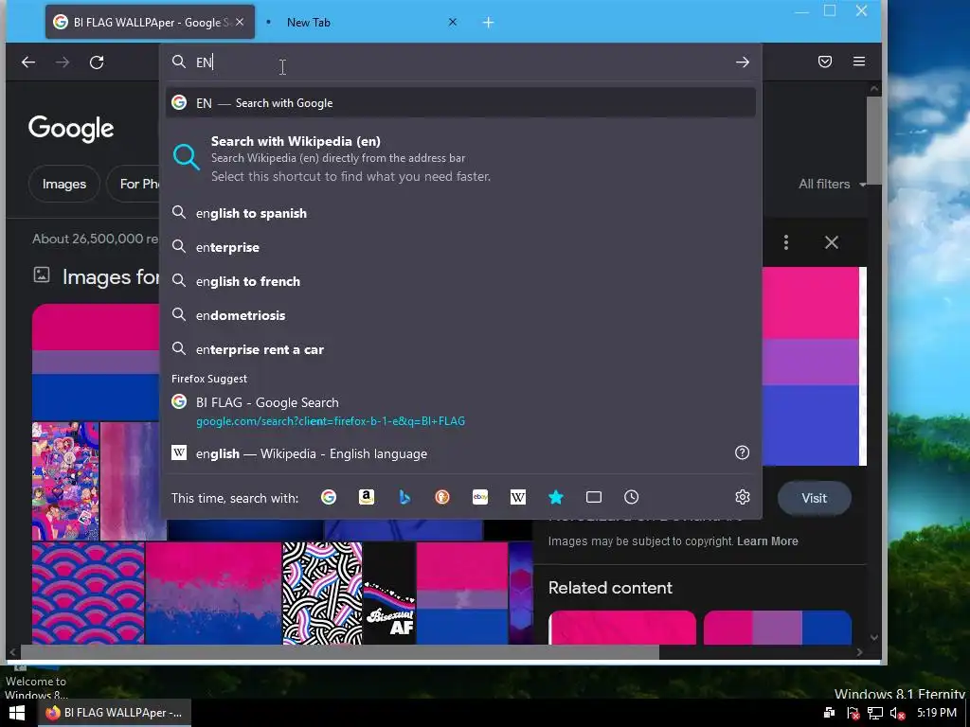The height and width of the screenshot is (727, 970).
Task: Select EN — Search with Google
Action: (x=460, y=102)
